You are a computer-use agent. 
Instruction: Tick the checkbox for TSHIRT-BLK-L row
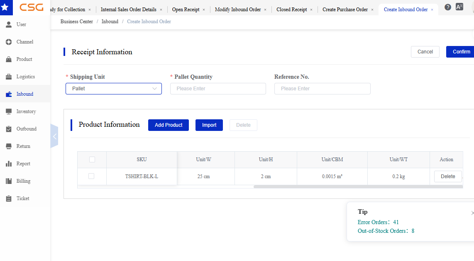pyautogui.click(x=91, y=176)
